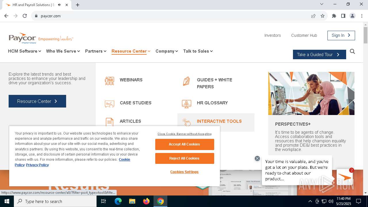Screen dimensions: 368x207
Task: Open File Explorer from taskbar
Action: tap(132, 201)
